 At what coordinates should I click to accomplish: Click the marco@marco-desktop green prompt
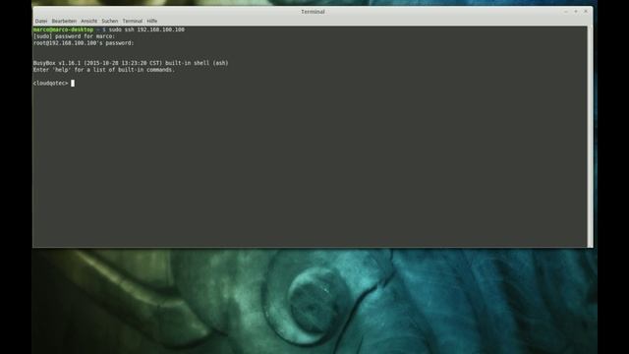pyautogui.click(x=63, y=29)
